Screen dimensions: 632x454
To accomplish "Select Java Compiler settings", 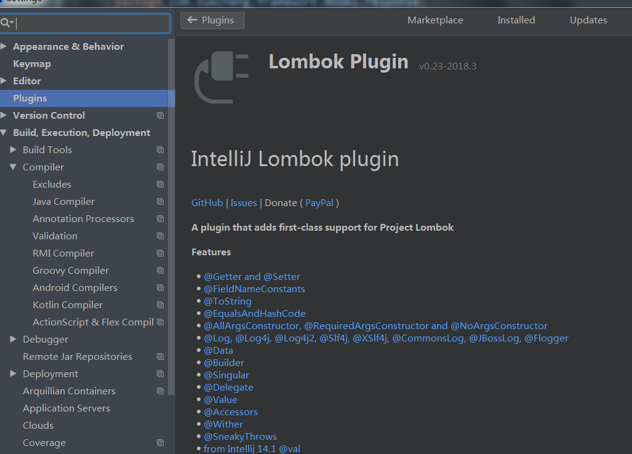I will tap(63, 201).
